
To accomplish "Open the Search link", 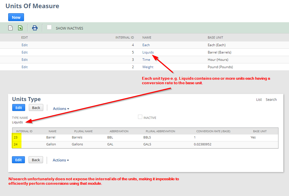I will (271, 99).
